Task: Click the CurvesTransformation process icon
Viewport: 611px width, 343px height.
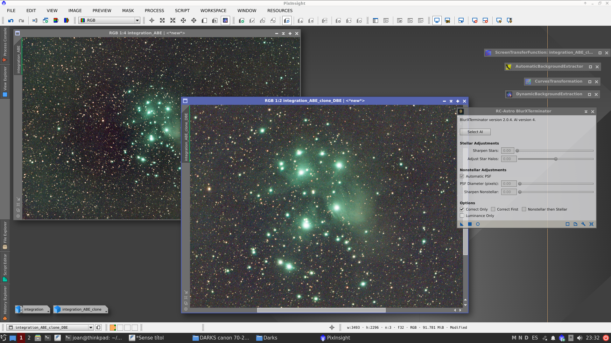Action: click(528, 82)
